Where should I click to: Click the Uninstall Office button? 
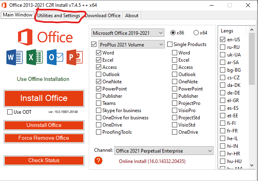pyautogui.click(x=44, y=125)
